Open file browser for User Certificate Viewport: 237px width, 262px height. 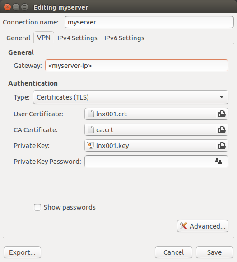222,114
